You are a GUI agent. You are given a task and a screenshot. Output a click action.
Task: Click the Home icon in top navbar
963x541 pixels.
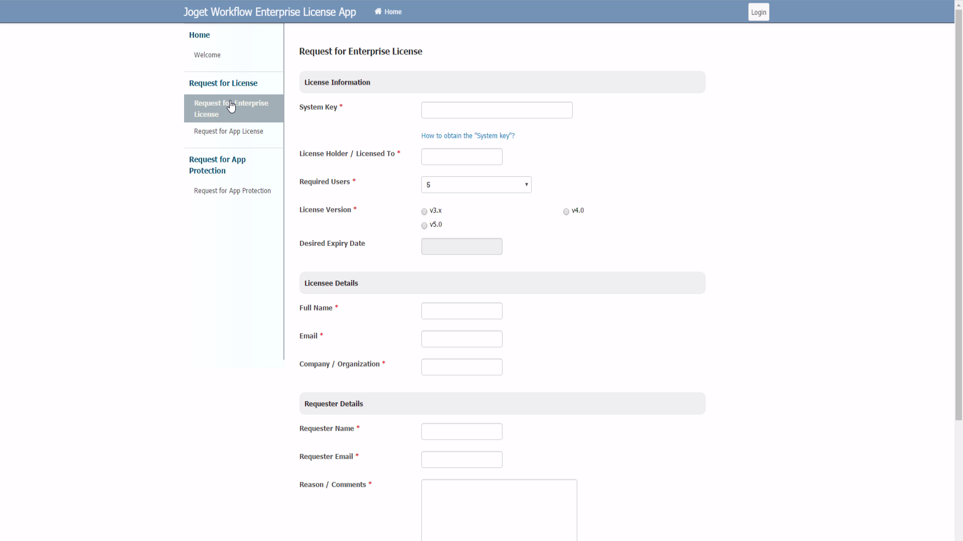click(378, 12)
